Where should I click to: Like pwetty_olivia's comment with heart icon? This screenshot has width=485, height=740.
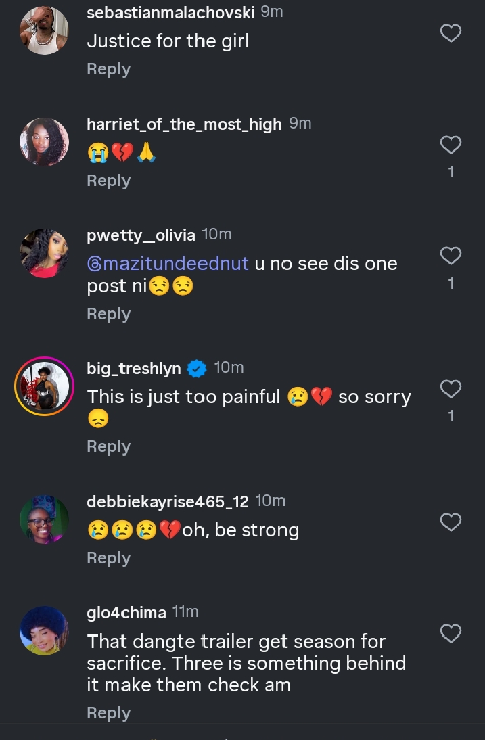(x=451, y=256)
